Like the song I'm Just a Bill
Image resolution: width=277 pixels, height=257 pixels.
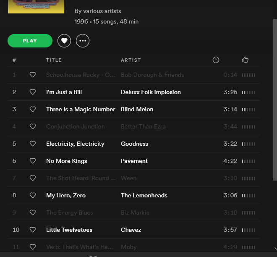pyautogui.click(x=33, y=92)
